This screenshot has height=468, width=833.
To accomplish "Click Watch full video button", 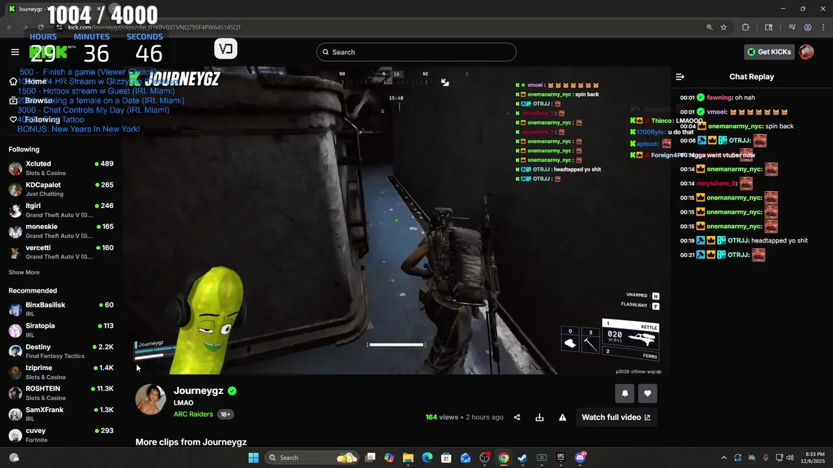I will tap(616, 417).
